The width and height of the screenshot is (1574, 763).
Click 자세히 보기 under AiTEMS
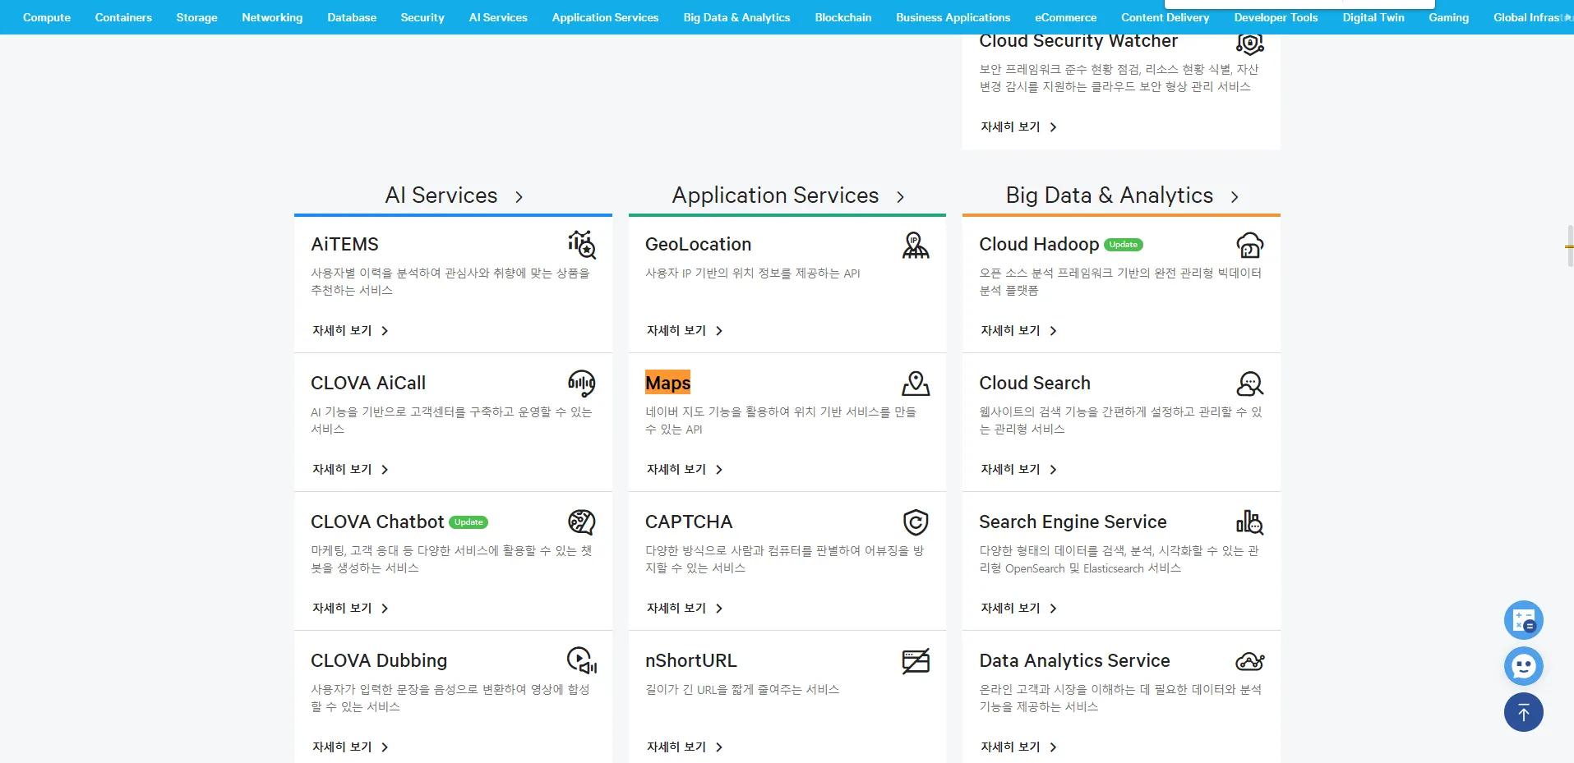350,330
